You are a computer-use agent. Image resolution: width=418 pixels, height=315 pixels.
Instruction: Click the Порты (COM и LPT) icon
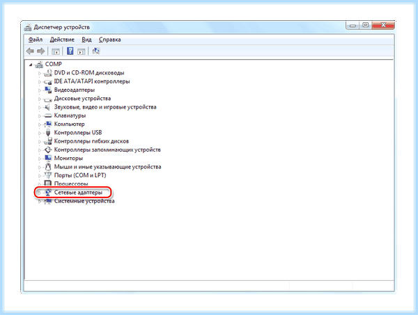click(48, 175)
